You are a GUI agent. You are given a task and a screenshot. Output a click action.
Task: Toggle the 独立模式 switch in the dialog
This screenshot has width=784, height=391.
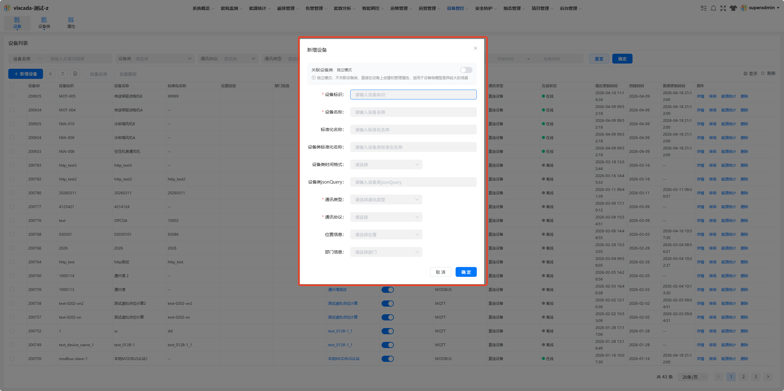(x=466, y=70)
